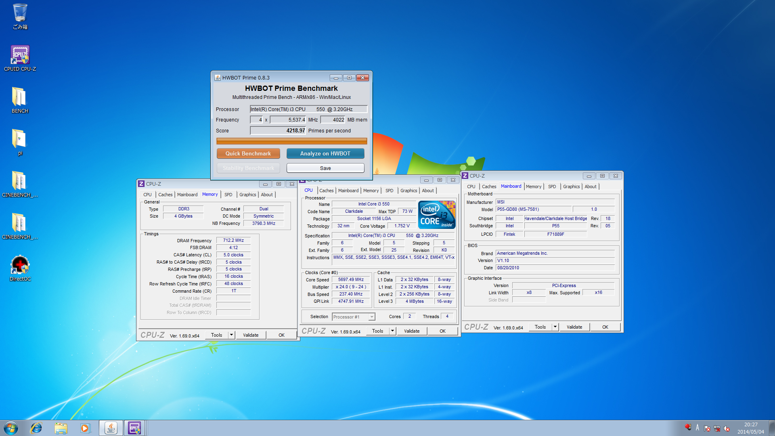Click NB Frequency value 3798.3 MHz

point(264,223)
